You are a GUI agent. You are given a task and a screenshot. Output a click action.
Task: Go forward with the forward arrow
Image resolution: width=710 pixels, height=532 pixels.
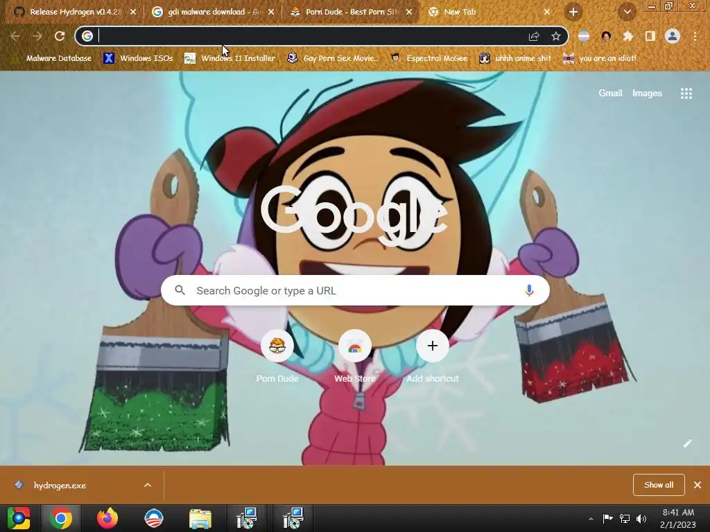37,36
